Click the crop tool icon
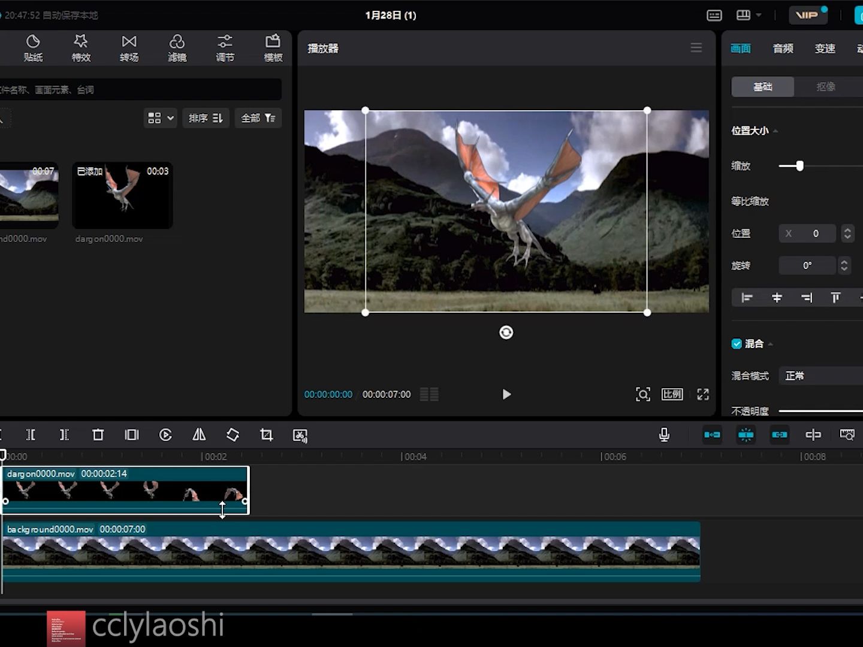863x647 pixels. pos(266,435)
